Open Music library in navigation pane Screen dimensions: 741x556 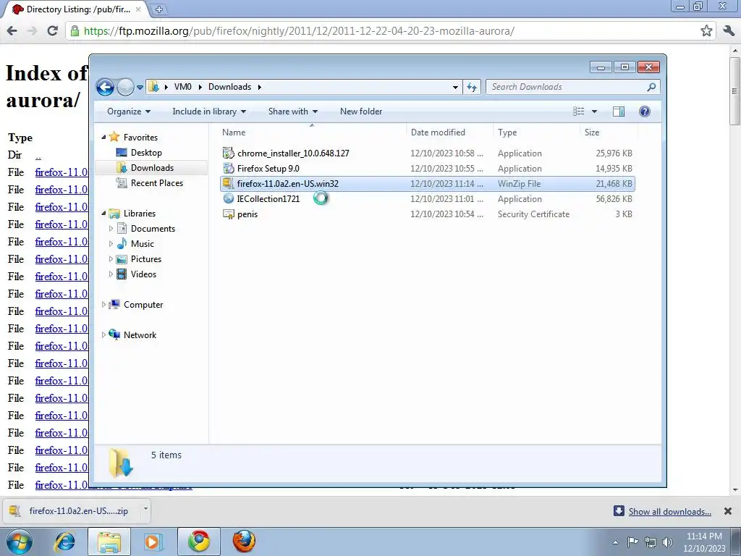[142, 244]
